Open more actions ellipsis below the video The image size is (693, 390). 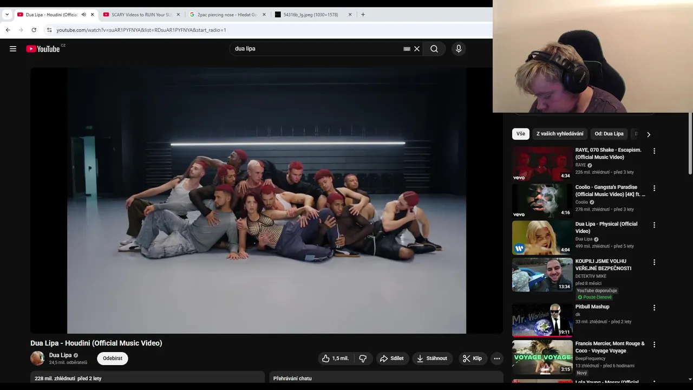click(497, 358)
